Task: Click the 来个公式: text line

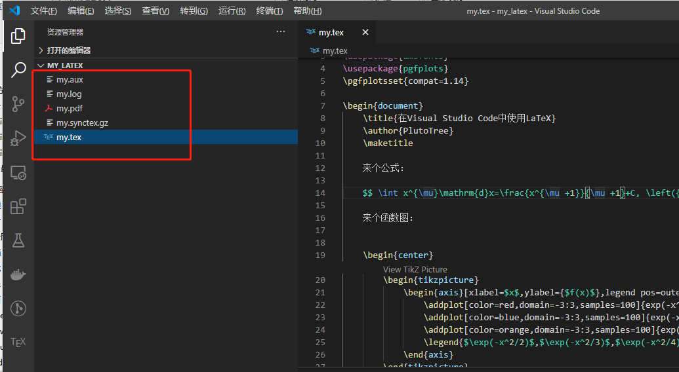Action: pos(383,168)
